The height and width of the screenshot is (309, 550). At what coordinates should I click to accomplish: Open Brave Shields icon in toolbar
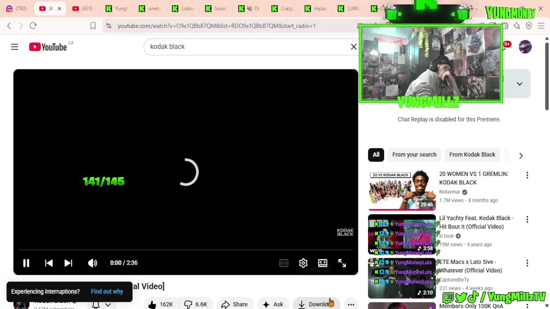click(x=529, y=26)
